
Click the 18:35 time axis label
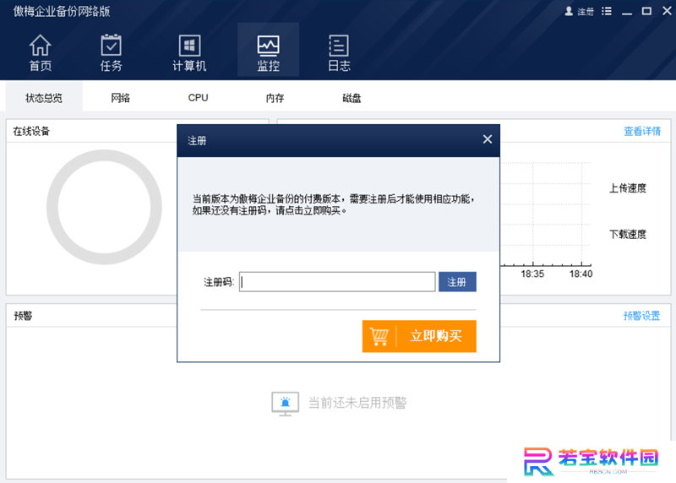[532, 274]
